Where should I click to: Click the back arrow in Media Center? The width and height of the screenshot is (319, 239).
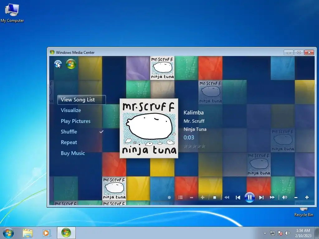click(58, 64)
